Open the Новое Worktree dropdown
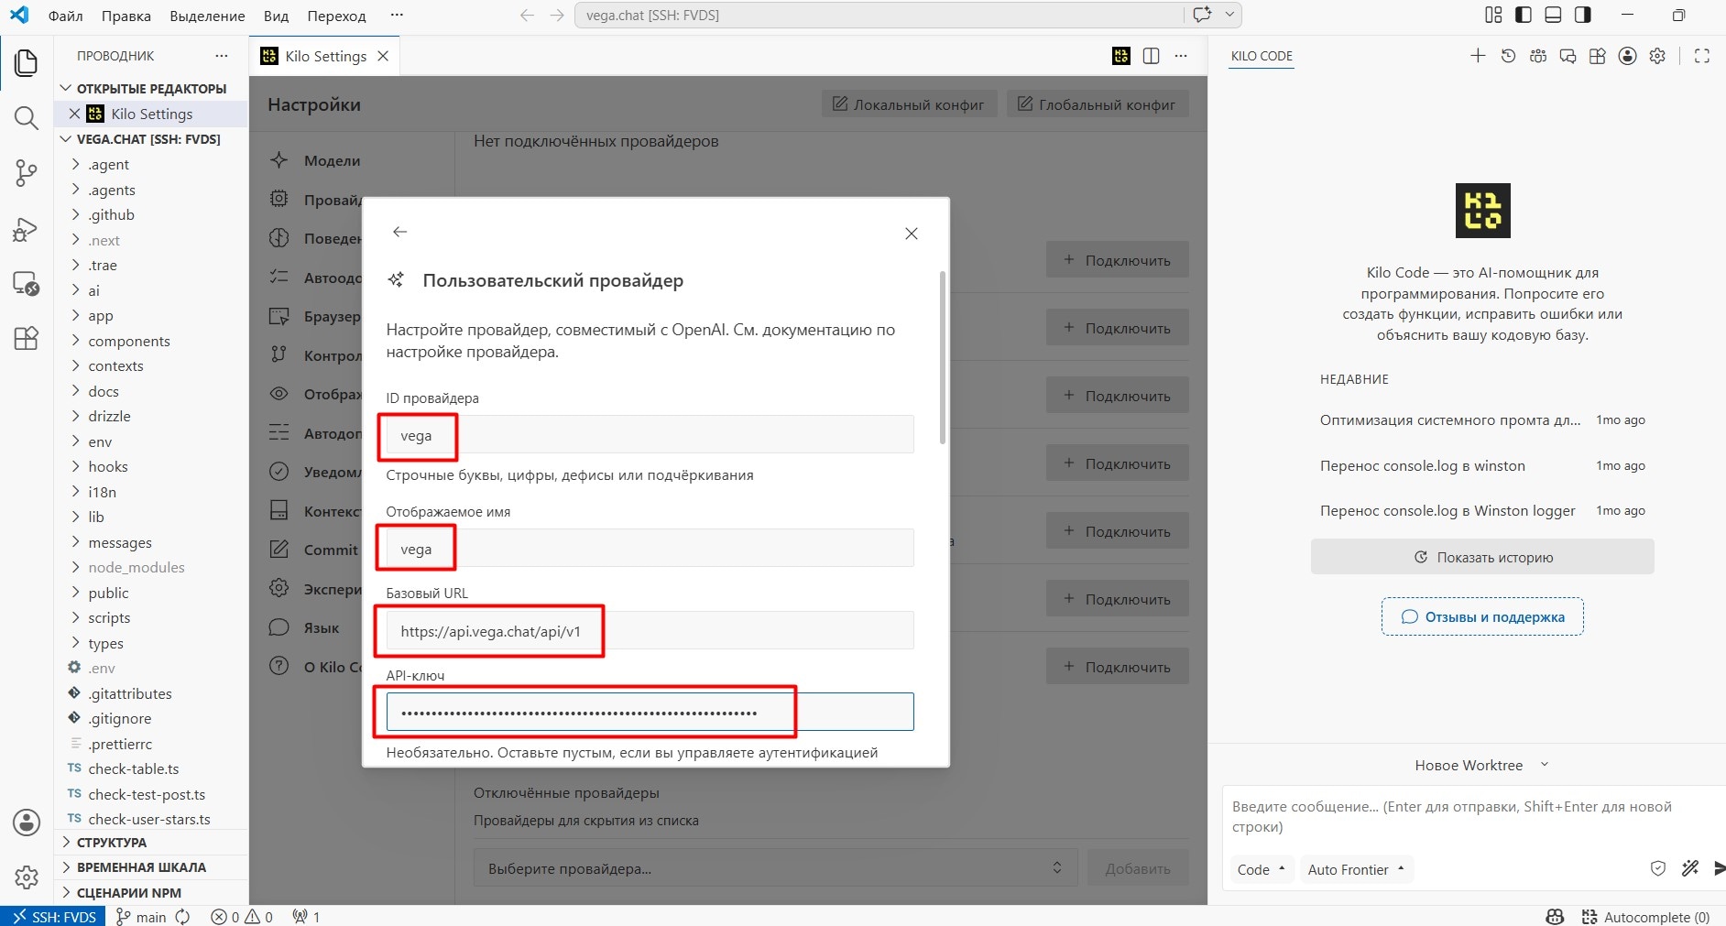This screenshot has height=926, width=1726. coord(1480,765)
